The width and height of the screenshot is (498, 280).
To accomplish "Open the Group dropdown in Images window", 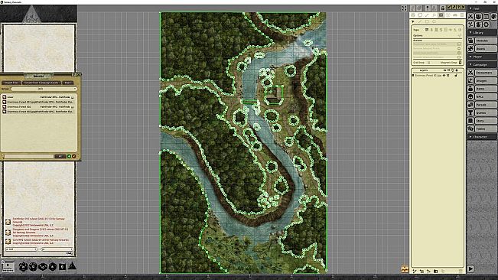I will click(x=44, y=89).
